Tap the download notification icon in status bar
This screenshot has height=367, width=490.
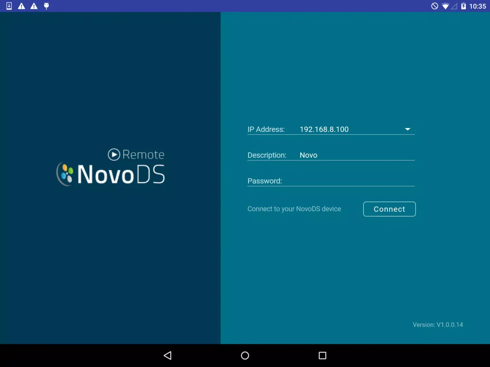(x=9, y=6)
